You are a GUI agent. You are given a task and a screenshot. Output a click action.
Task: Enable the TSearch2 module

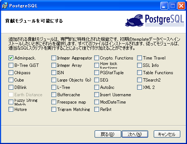point(139,80)
